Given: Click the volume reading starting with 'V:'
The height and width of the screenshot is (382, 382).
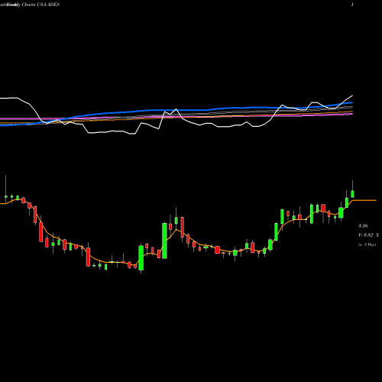Looking at the screenshot, I should (368, 235).
